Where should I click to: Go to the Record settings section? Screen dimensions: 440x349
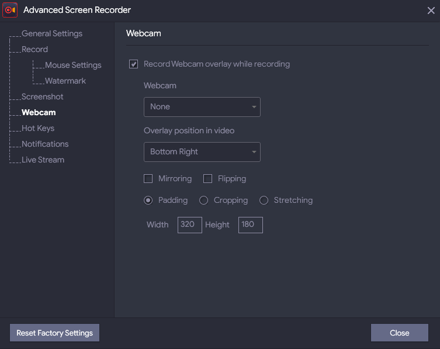[x=34, y=50]
